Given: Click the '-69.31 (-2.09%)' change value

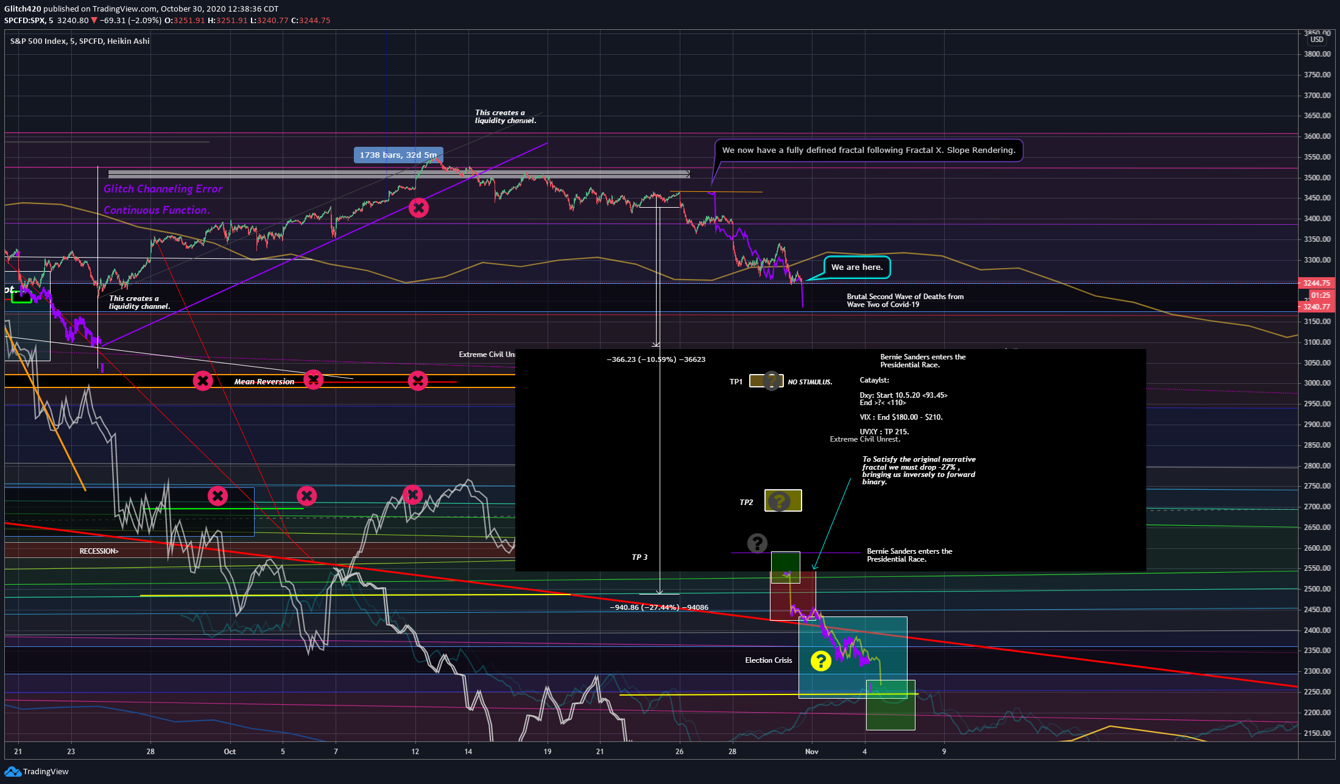Looking at the screenshot, I should pos(130,20).
